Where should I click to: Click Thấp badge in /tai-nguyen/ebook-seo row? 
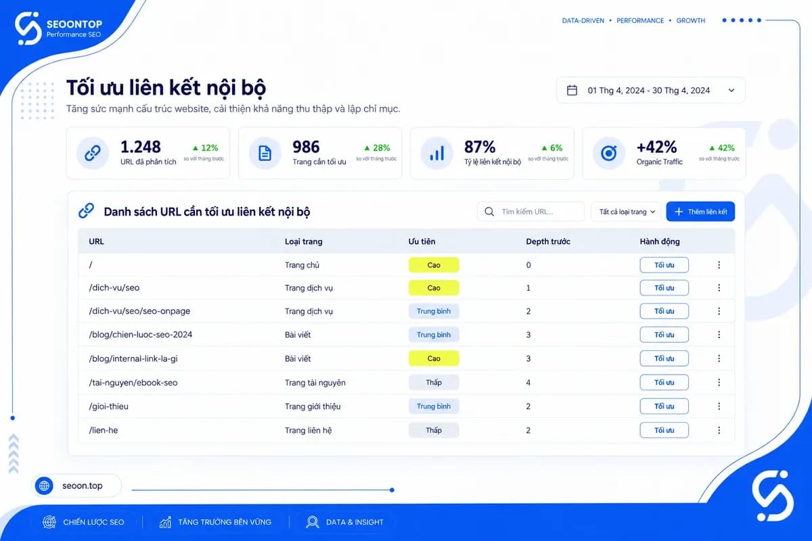tap(434, 383)
